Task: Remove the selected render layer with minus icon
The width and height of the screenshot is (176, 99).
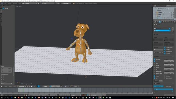Action: point(173,30)
